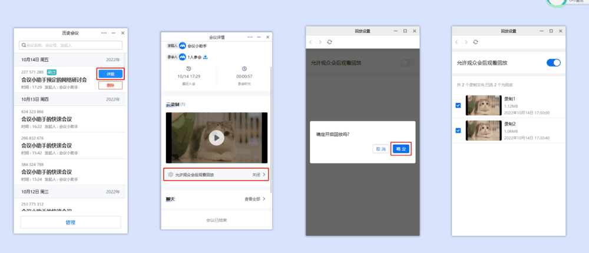
Task: Maximize third 回放设置 window
Action: [x=405, y=31]
